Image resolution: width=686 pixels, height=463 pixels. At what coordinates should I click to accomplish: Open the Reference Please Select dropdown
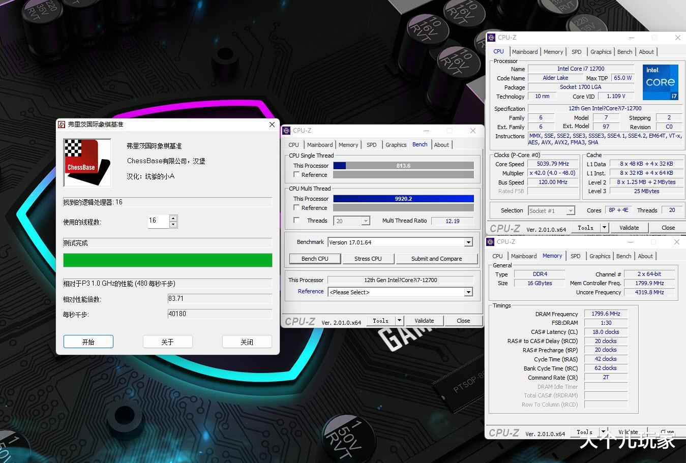pyautogui.click(x=469, y=292)
